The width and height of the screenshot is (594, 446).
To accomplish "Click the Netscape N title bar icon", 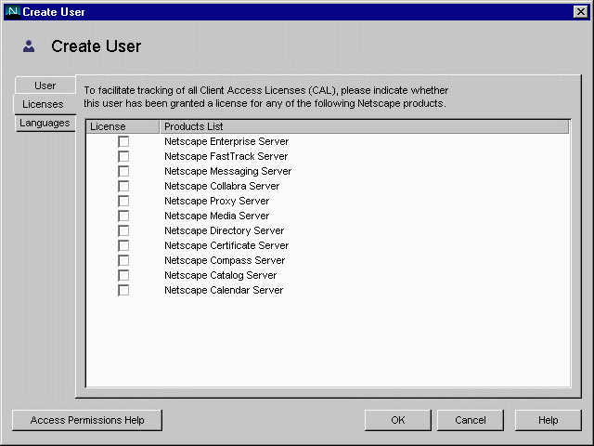I will click(13, 12).
